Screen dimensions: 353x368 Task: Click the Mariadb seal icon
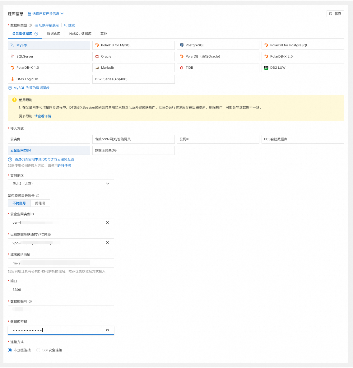97,68
